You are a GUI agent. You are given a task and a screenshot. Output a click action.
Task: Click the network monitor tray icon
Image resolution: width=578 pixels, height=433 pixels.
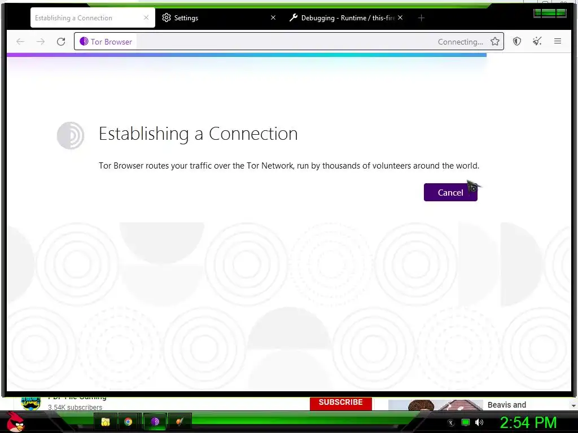point(466,422)
